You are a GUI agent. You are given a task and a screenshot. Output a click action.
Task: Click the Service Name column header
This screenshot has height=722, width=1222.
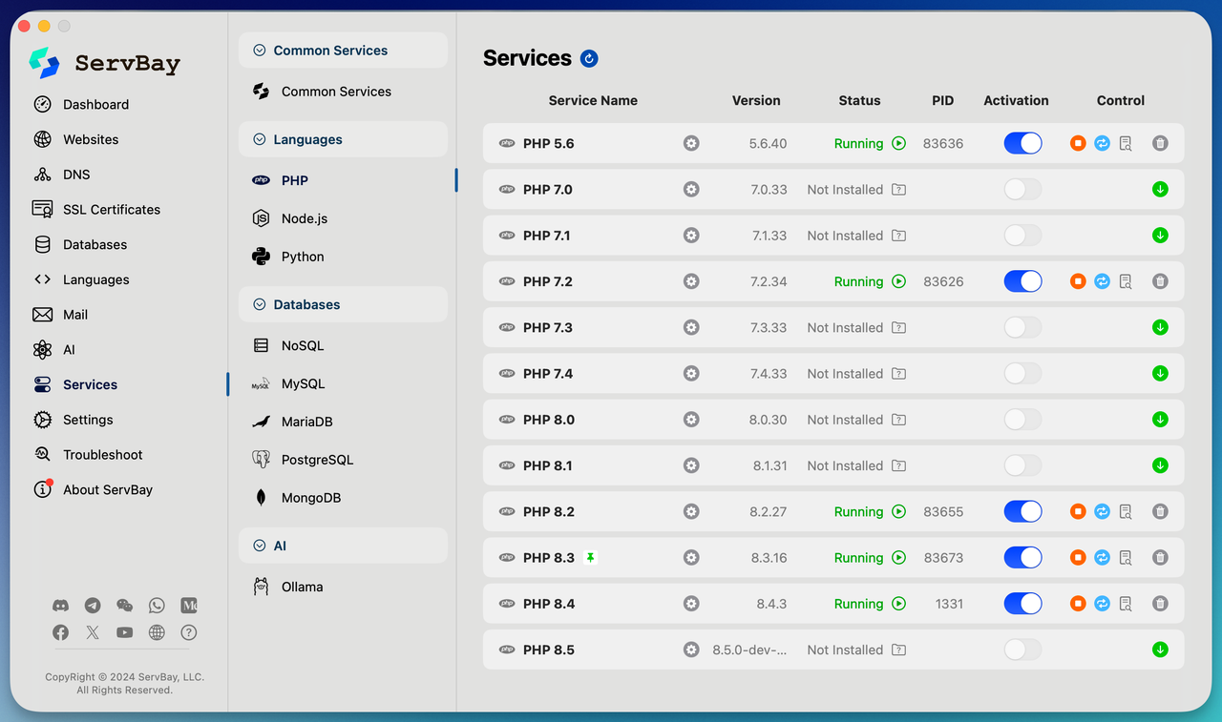pos(593,100)
